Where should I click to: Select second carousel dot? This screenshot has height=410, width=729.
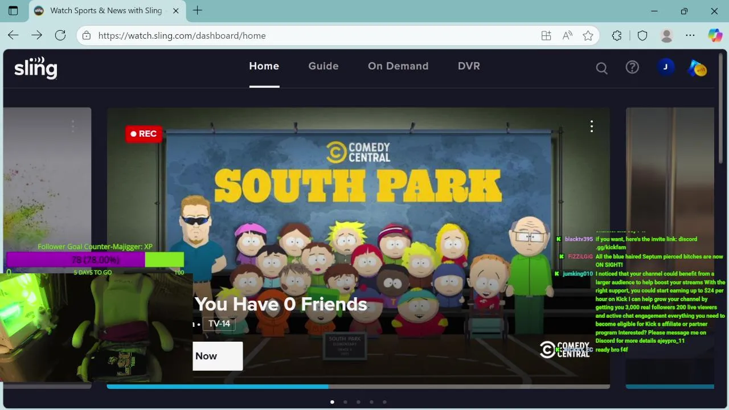click(345, 402)
